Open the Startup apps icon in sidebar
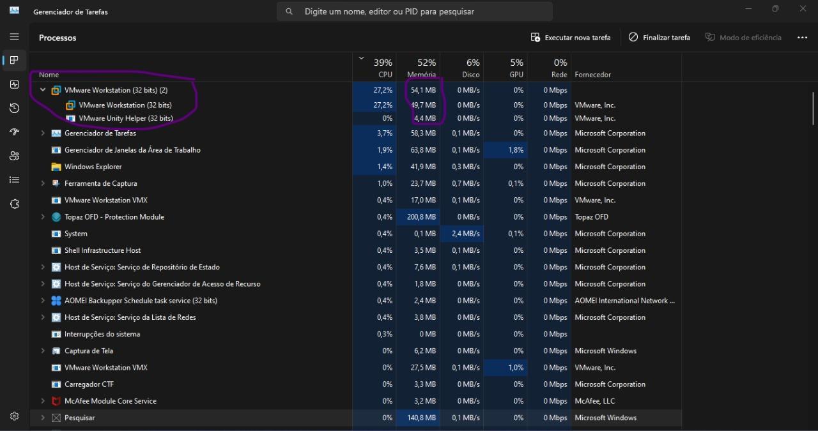 14,132
